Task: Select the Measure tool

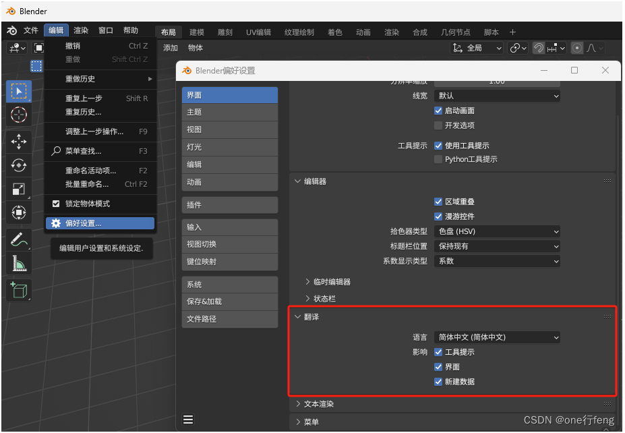Action: pyautogui.click(x=19, y=263)
